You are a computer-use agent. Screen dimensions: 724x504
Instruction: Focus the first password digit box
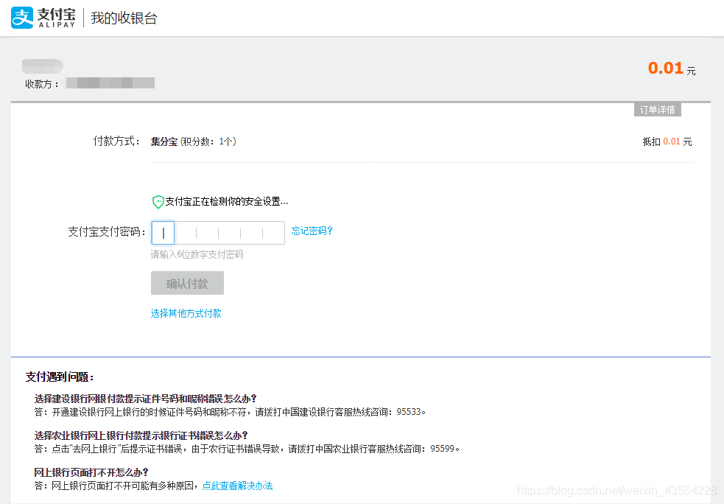pyautogui.click(x=163, y=233)
